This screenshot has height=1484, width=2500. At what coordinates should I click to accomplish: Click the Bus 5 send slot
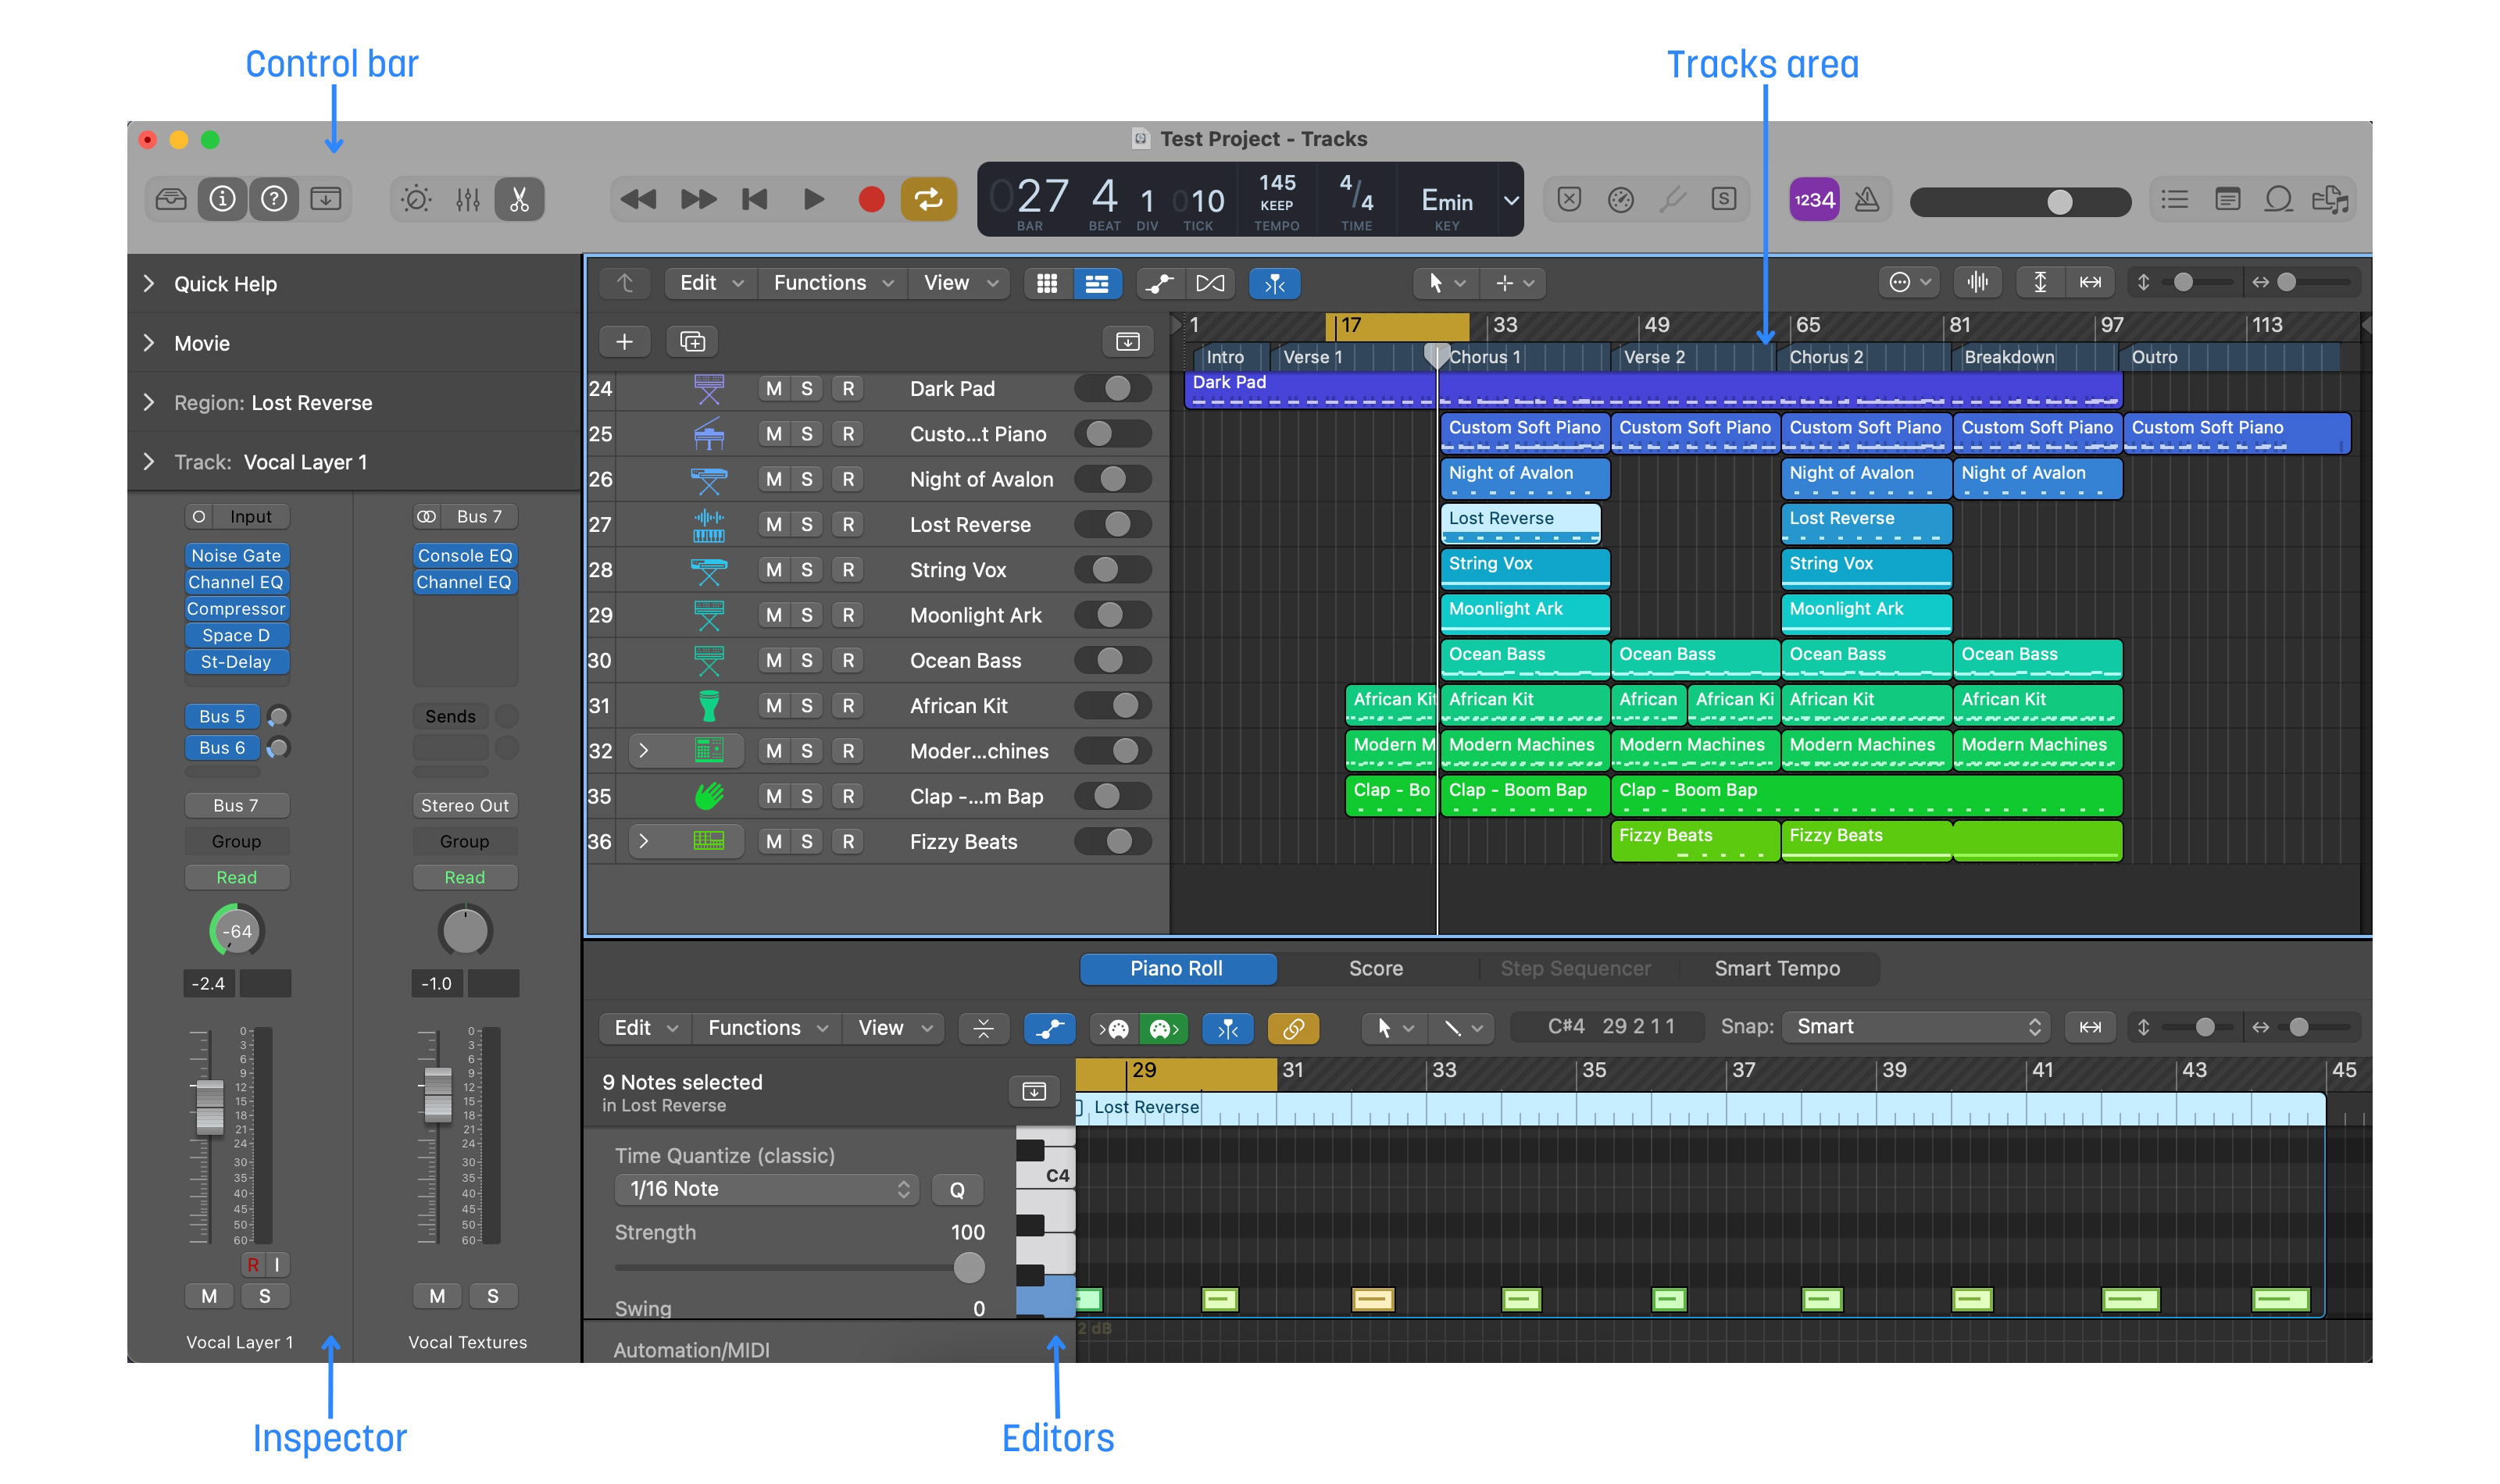click(222, 717)
